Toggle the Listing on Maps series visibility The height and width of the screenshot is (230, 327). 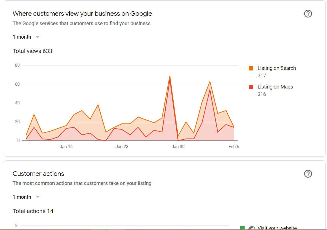pos(275,87)
